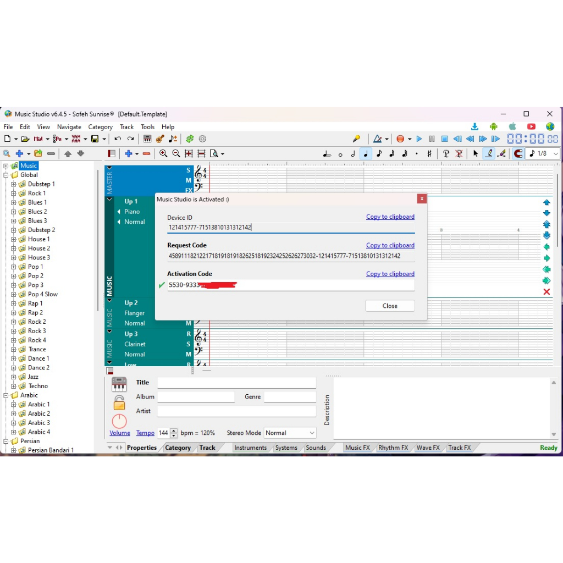Open the Stereo Mode dropdown

click(290, 433)
